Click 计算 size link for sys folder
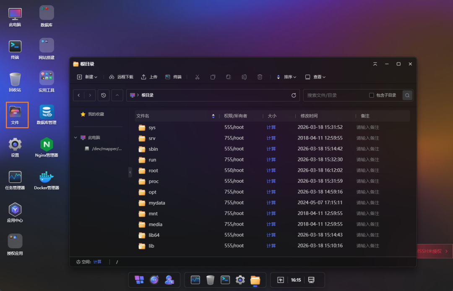Viewport: 453px width, 291px height. coord(271,127)
